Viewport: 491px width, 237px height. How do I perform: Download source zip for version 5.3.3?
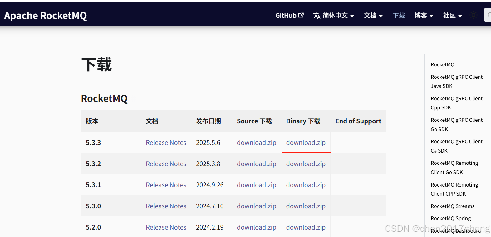[x=257, y=143]
